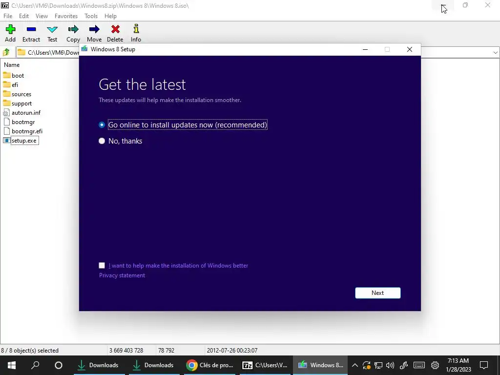Open the second Downloads taskbar item
500x375 pixels.
154,365
